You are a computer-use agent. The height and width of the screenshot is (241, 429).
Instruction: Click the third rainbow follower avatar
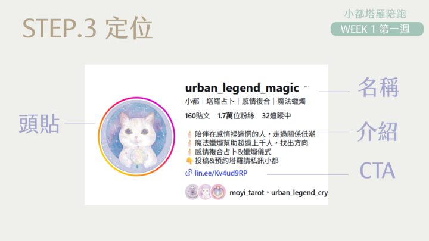pyautogui.click(x=218, y=192)
